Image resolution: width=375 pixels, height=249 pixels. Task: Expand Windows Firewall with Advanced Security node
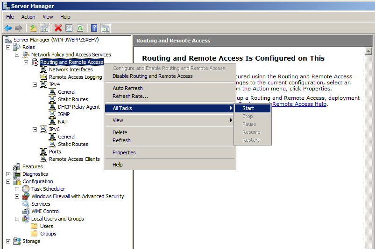17,196
